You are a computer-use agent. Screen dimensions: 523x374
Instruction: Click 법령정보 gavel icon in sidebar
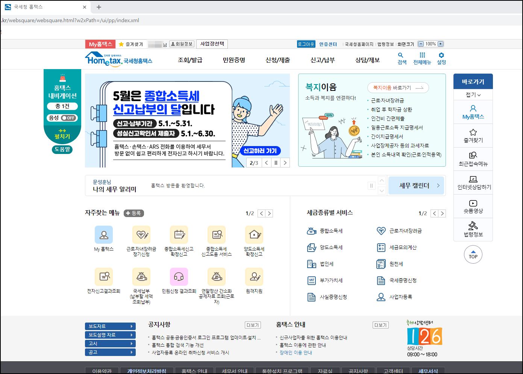(473, 226)
